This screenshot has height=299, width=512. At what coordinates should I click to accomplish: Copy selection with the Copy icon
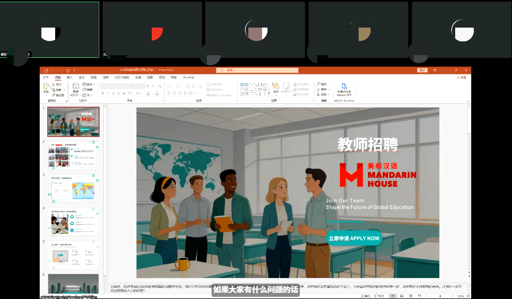point(56,90)
